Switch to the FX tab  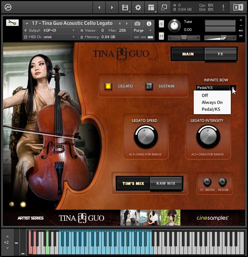pos(220,54)
